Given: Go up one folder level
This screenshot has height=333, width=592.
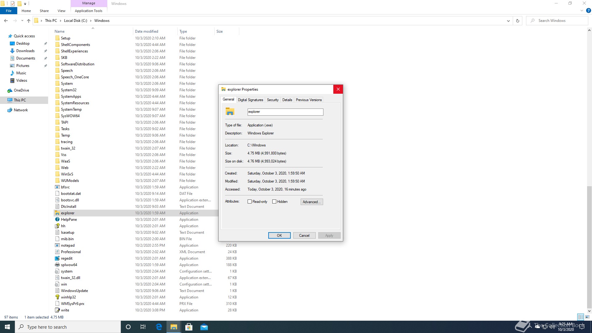Looking at the screenshot, I should pos(29,21).
